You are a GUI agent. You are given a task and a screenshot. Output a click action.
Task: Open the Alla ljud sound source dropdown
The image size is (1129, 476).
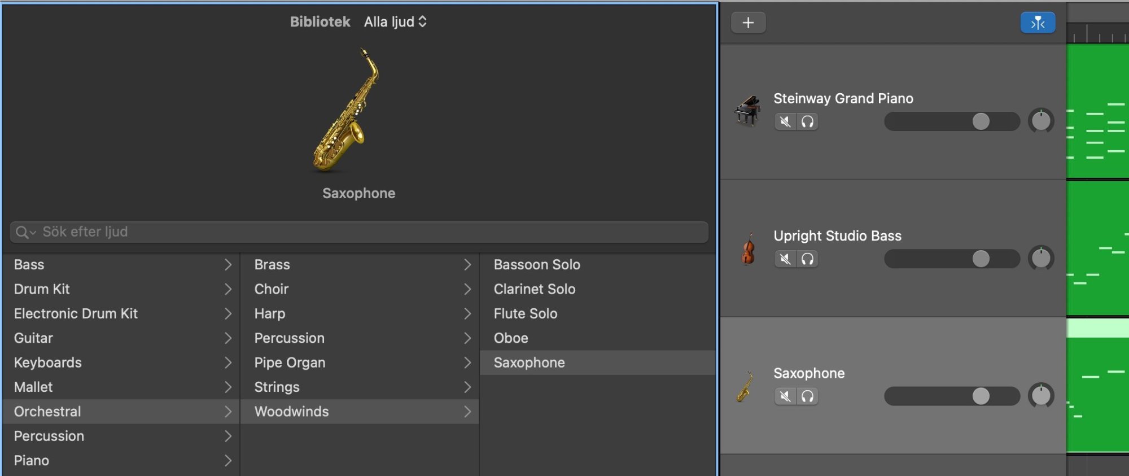(x=395, y=21)
